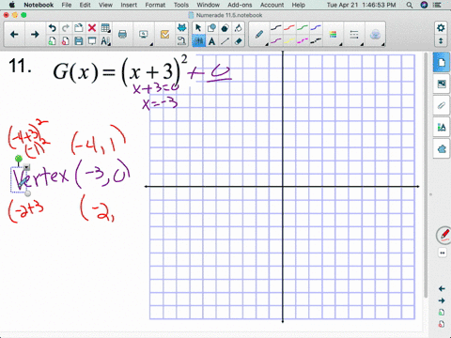Open Spotlight search magnifier in menu bar
451x338 pixels.
pyautogui.click(x=410, y=5)
